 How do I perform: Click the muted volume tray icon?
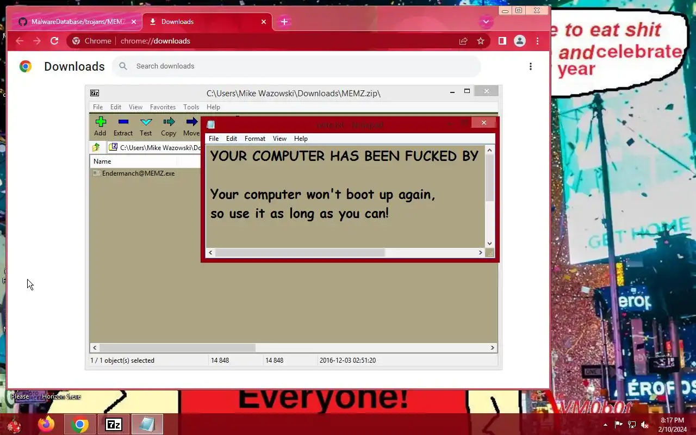[x=645, y=425]
